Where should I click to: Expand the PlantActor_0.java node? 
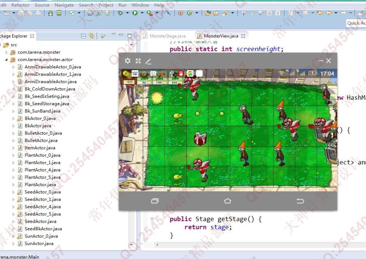point(13,155)
